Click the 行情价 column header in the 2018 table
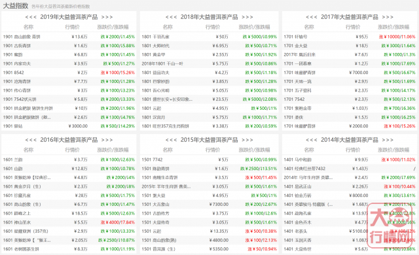The image size is (419, 255). coord(213,27)
